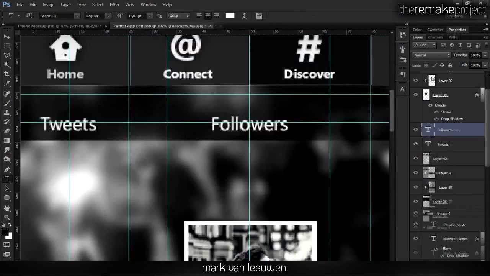This screenshot has height=276, width=490.
Task: Open the File menu
Action: (20, 5)
